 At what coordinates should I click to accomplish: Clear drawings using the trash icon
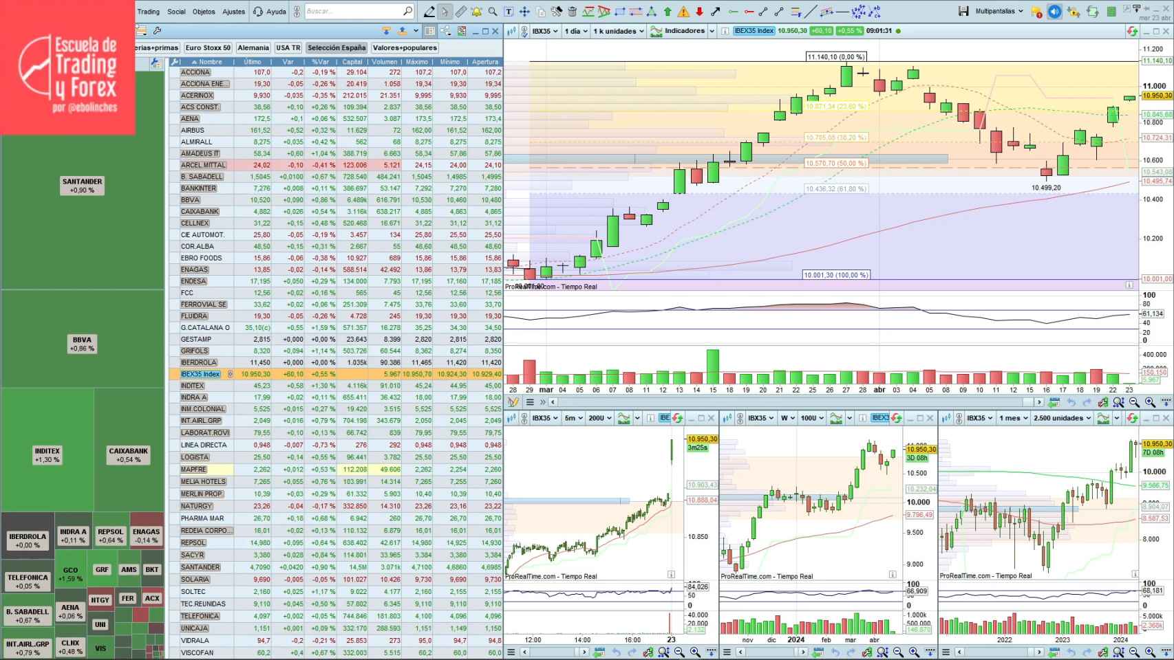click(573, 11)
